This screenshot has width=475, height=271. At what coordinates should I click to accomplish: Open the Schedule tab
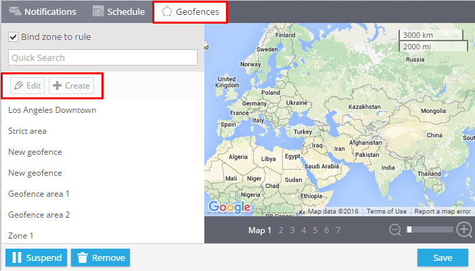(x=119, y=11)
